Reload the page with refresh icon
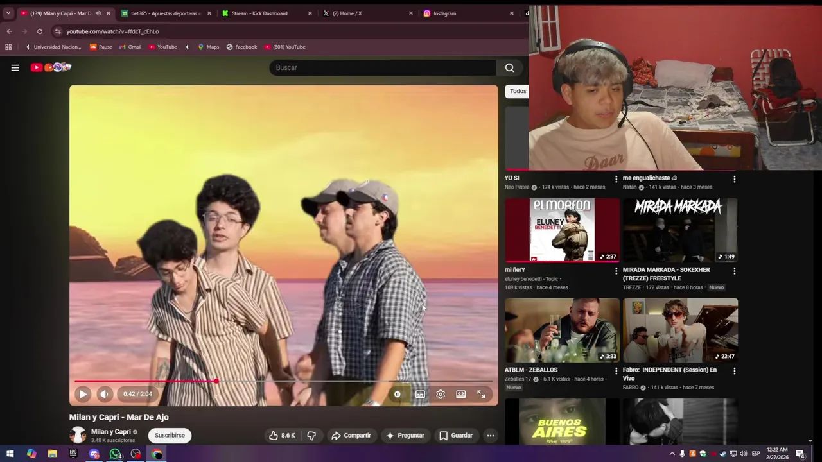822x462 pixels. (40, 31)
